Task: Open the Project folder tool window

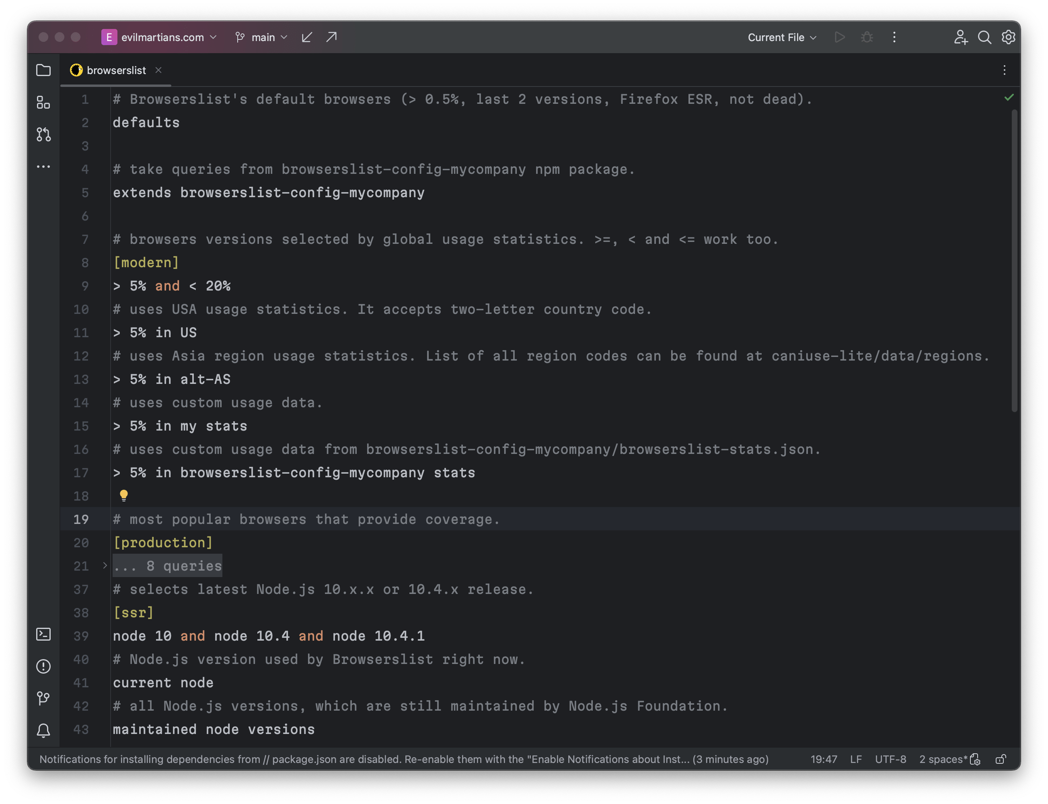Action: tap(43, 70)
